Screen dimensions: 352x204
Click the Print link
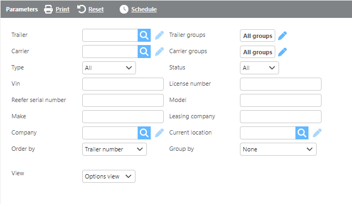(x=63, y=9)
